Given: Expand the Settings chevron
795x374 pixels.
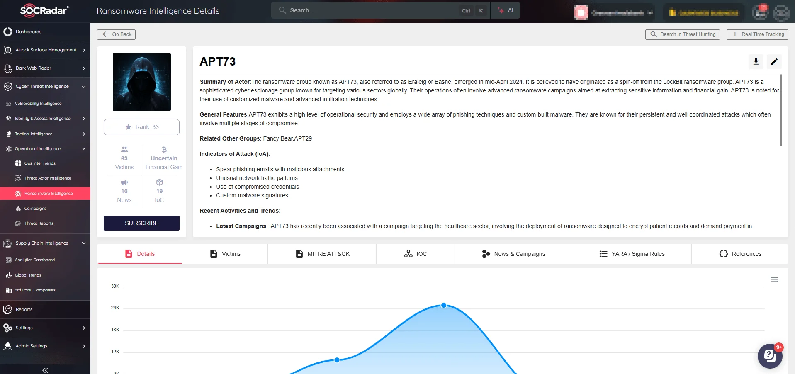Looking at the screenshot, I should pos(84,328).
